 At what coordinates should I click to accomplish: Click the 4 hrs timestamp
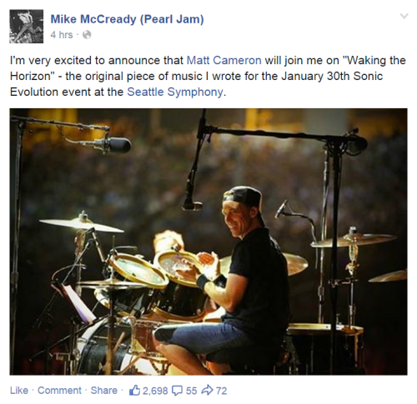(62, 35)
